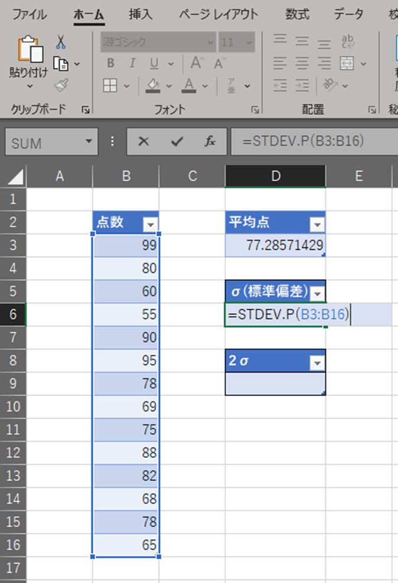398x583 pixels.
Task: Select cell D3 containing 77.28571429
Action: tap(275, 245)
